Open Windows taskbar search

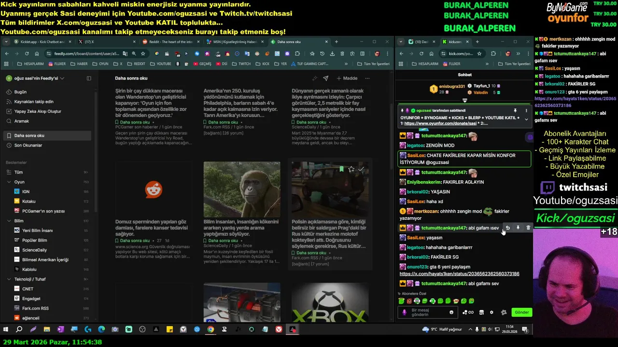point(19,329)
